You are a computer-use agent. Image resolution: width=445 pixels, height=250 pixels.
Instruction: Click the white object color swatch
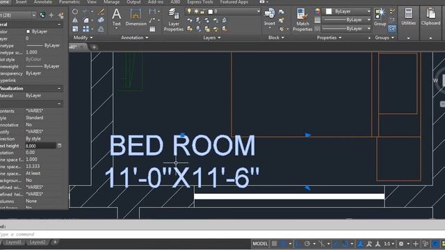329,11
